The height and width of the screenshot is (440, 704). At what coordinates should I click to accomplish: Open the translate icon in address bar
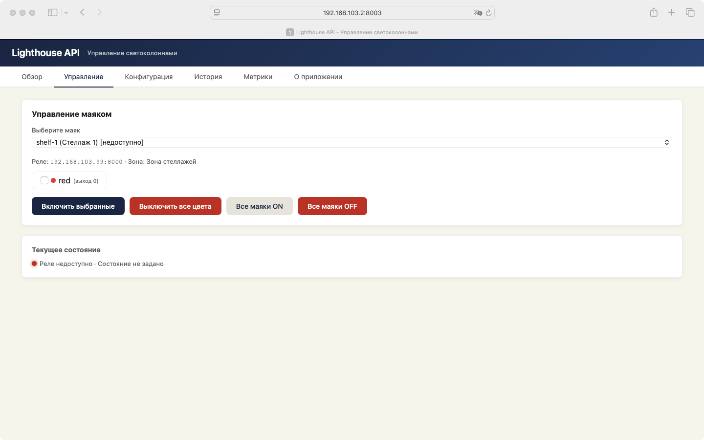coord(478,13)
